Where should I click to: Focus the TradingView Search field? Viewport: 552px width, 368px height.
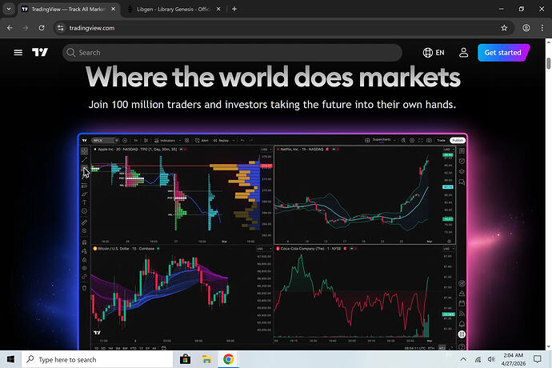point(232,53)
